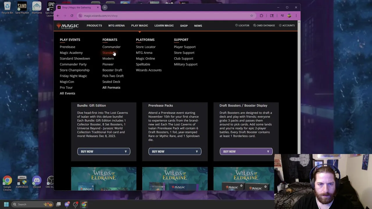The image size is (372, 209).
Task: Open the MTG Arena menu
Action: (117, 26)
